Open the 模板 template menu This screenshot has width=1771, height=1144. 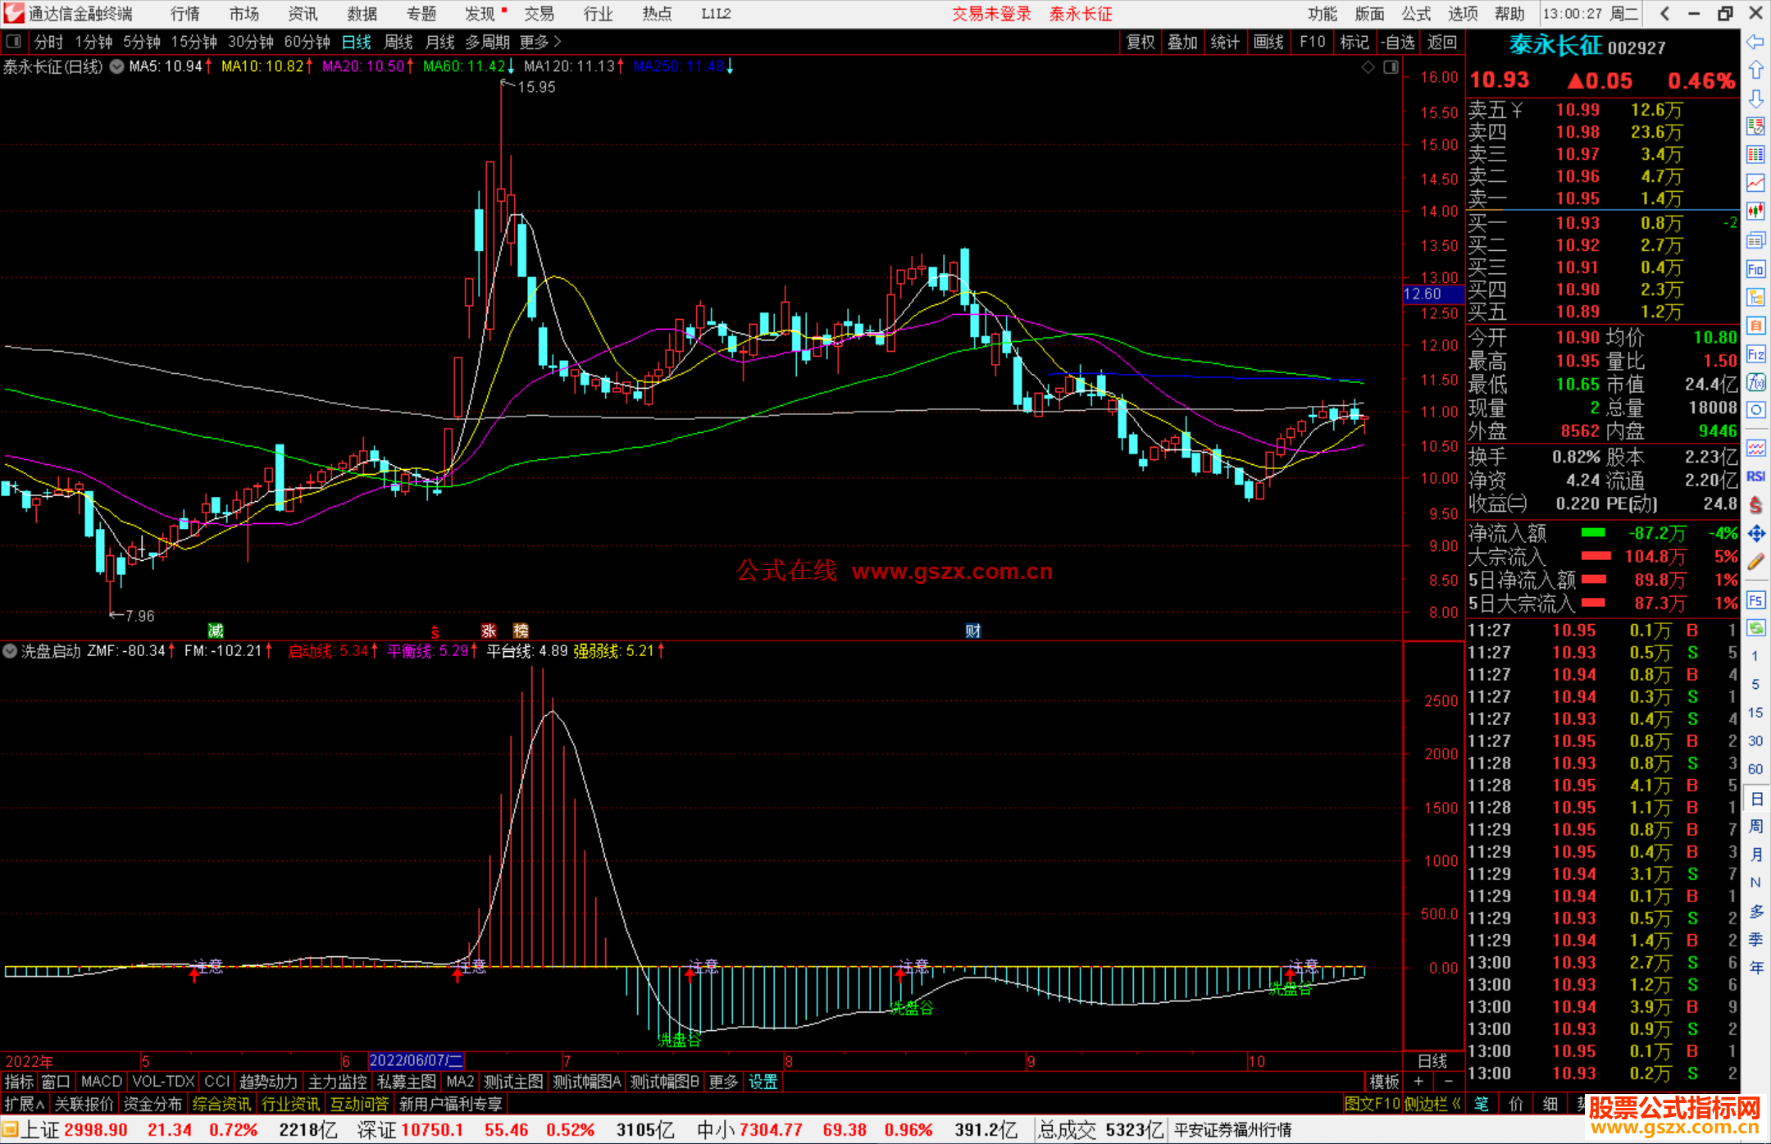click(1385, 1082)
